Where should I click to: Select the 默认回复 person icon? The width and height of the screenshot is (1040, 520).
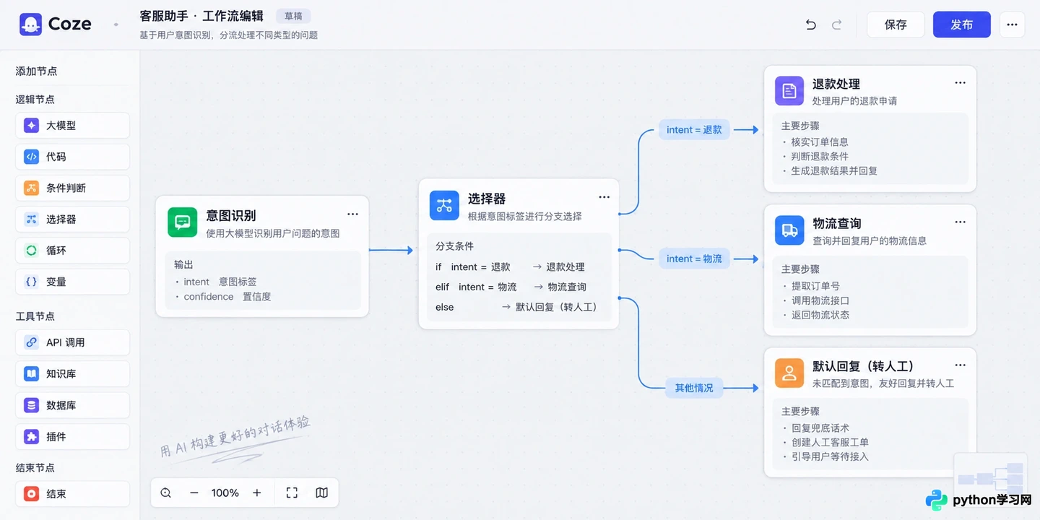tap(789, 373)
